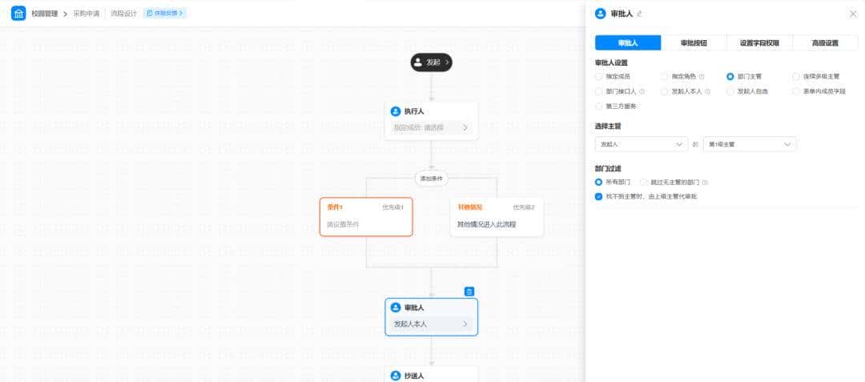Close the 审批人 settings panel
865x382 pixels.
tap(853, 14)
